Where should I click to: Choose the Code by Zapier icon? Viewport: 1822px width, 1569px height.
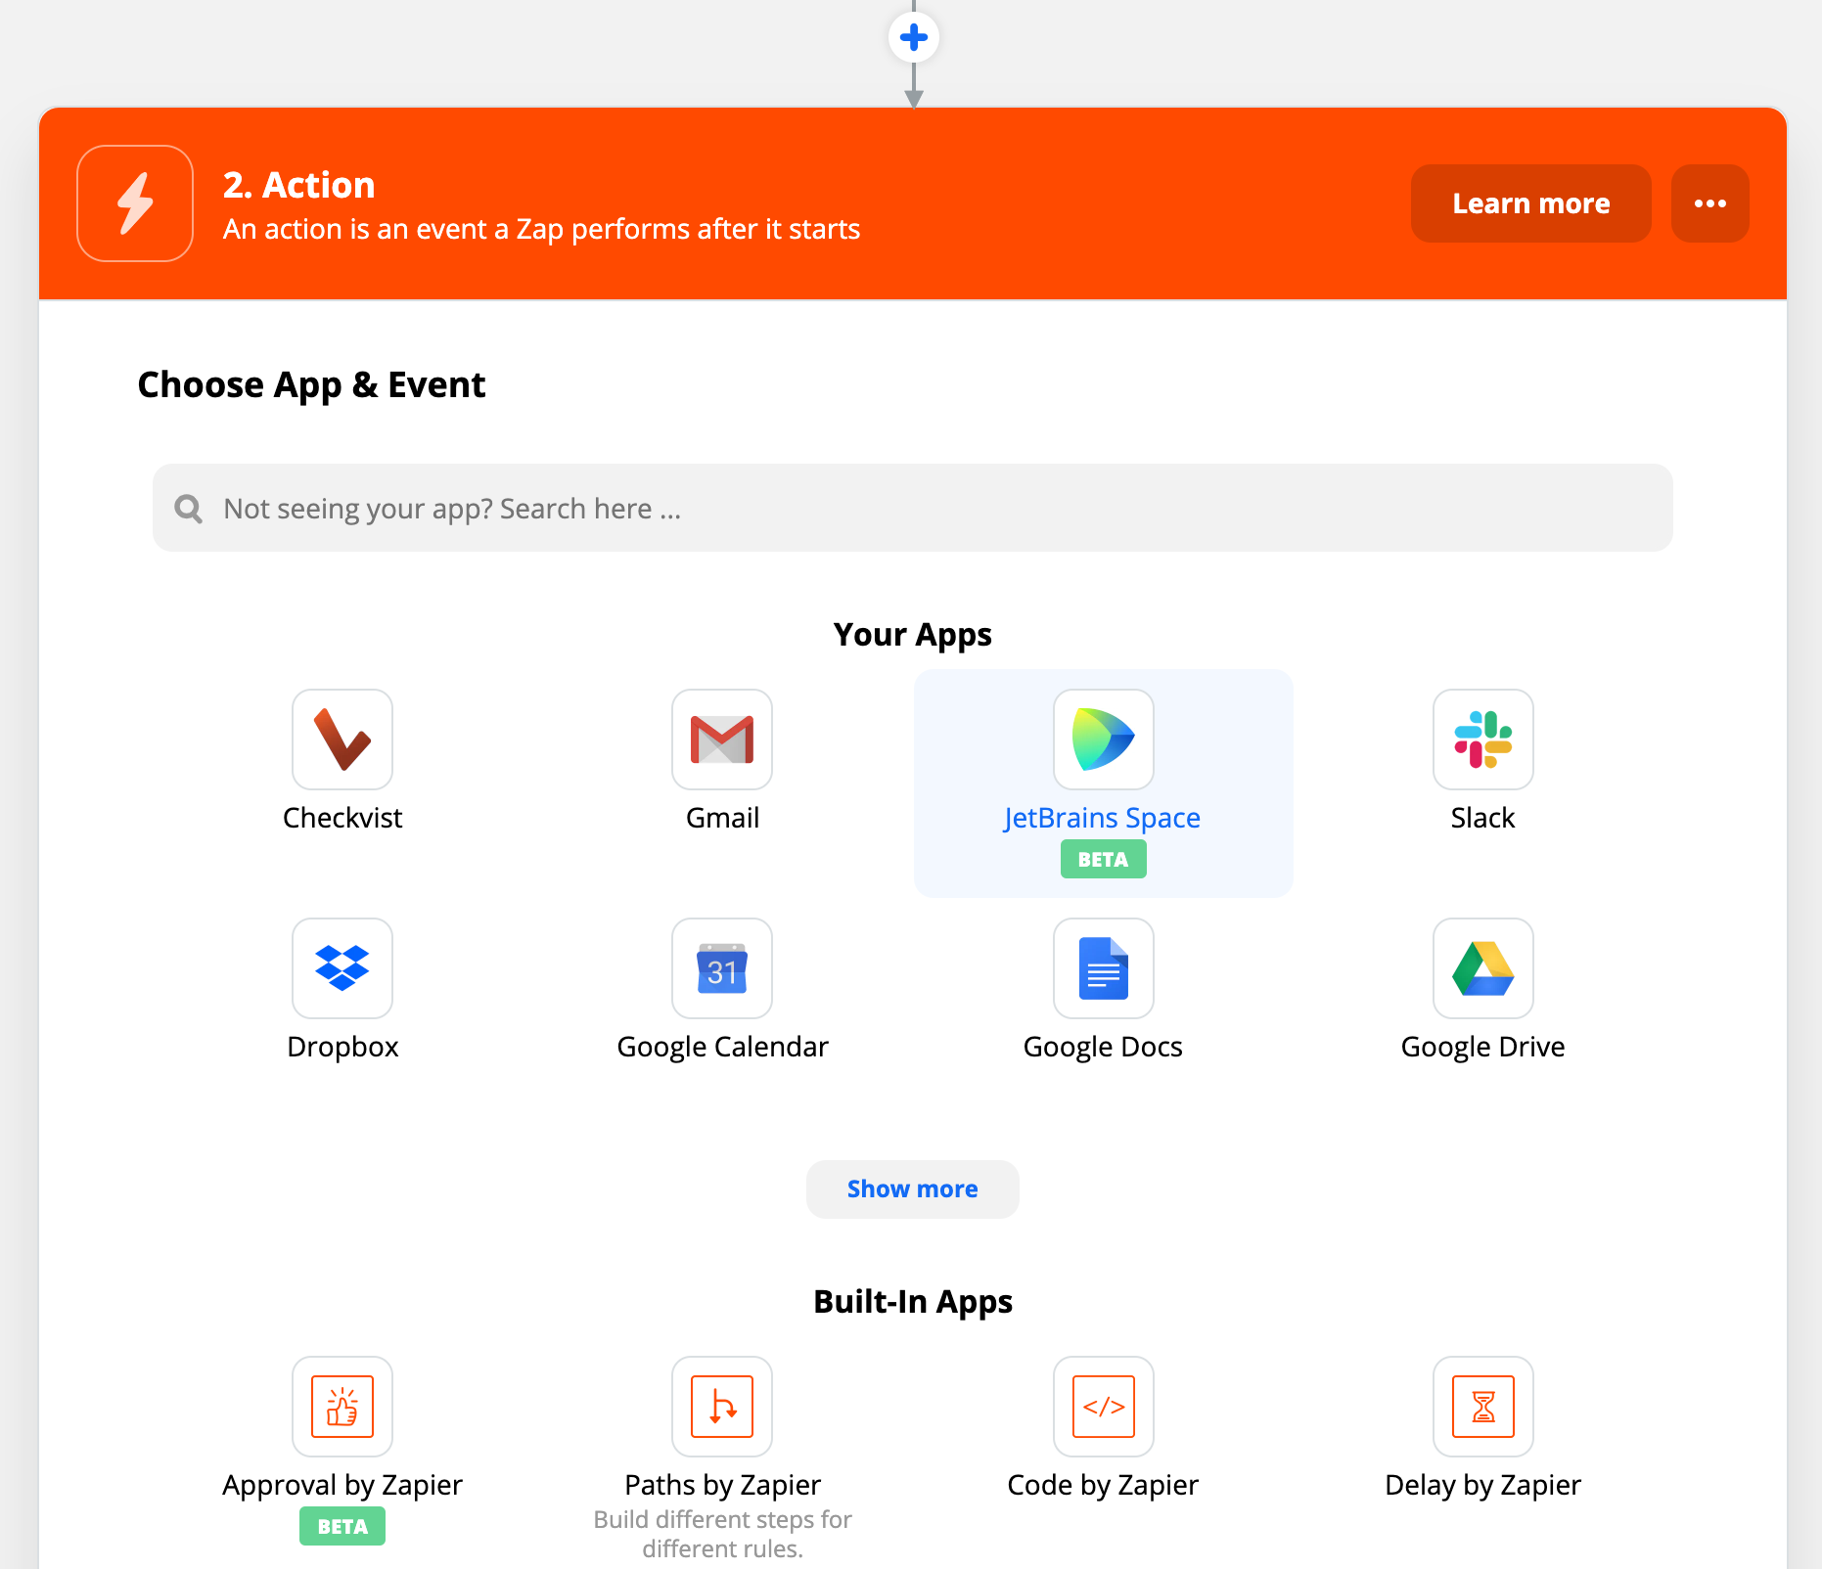1103,1407
